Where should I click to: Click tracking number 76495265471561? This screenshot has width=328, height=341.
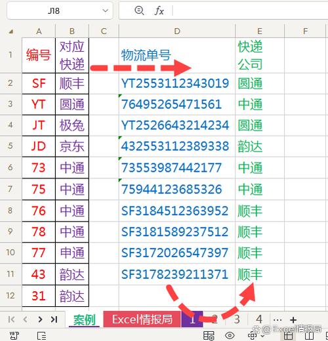coord(177,104)
